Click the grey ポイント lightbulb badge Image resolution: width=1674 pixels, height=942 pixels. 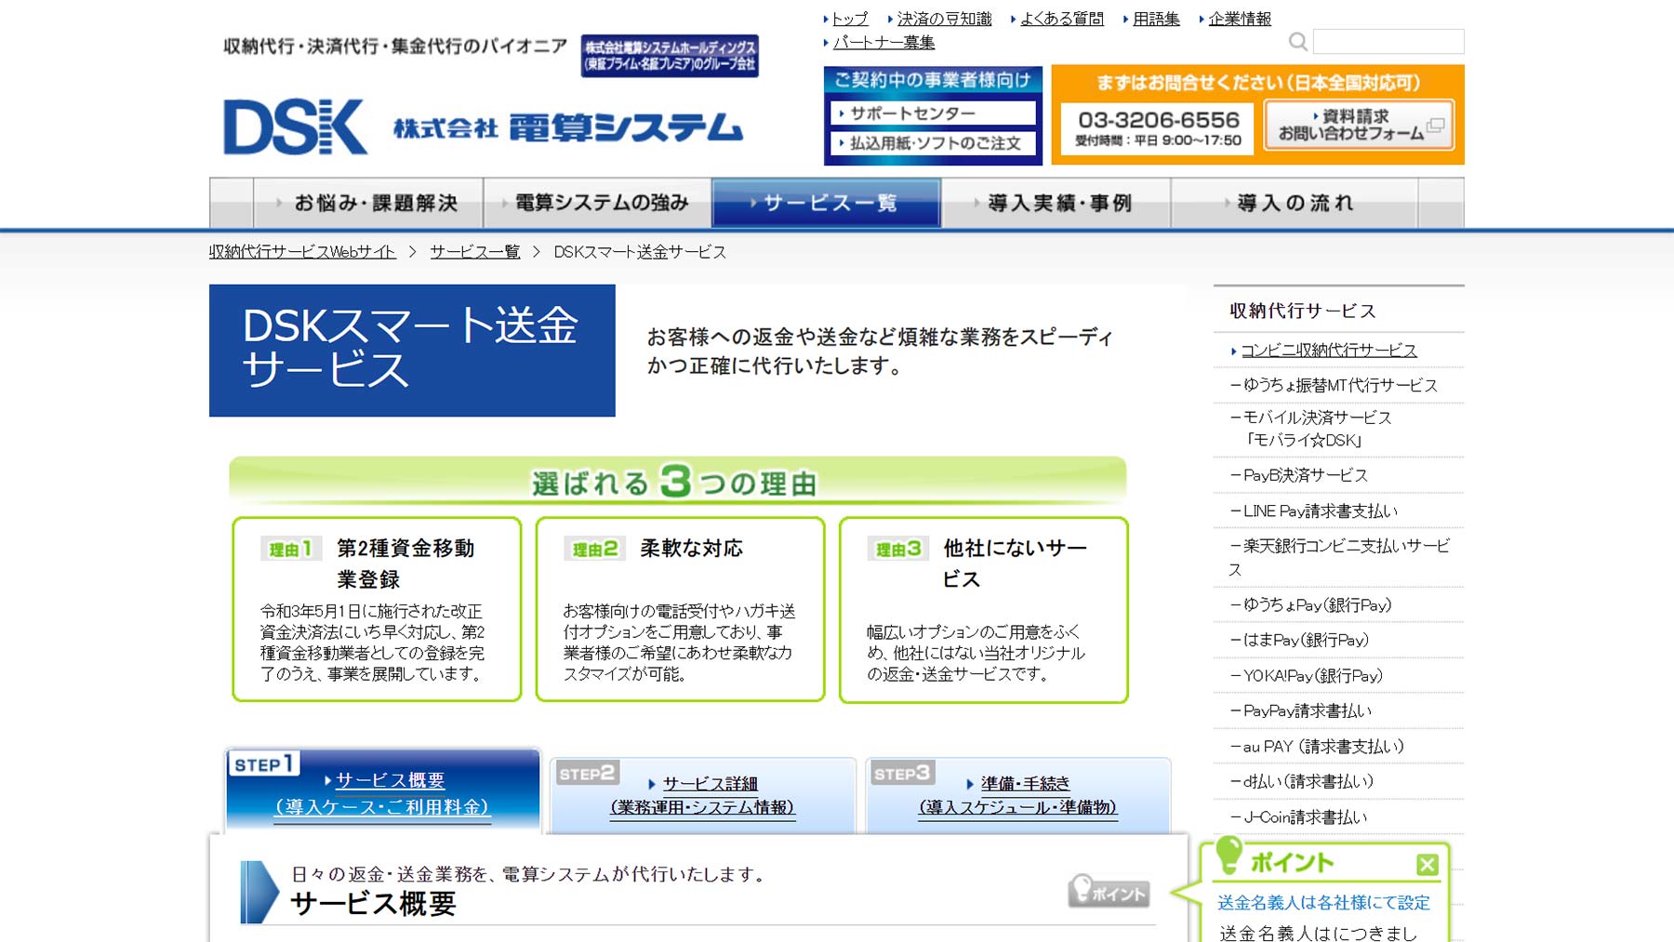coord(1109,891)
